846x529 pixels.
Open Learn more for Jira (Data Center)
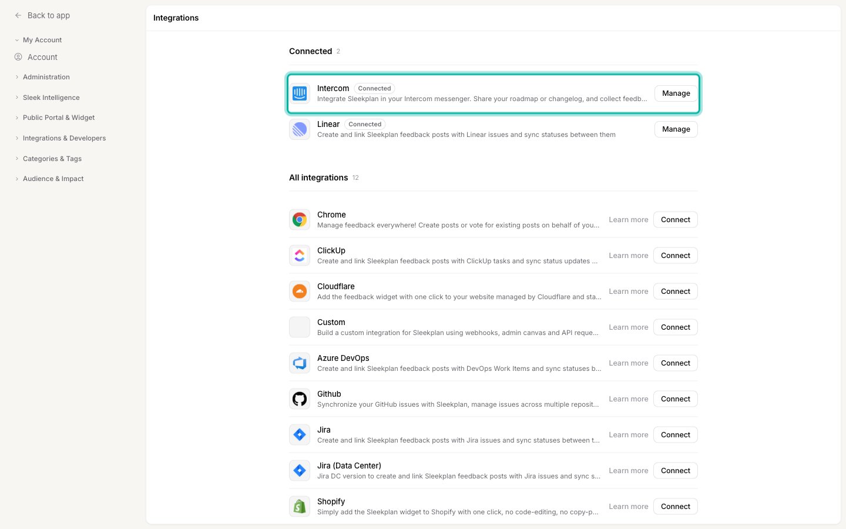pos(629,471)
